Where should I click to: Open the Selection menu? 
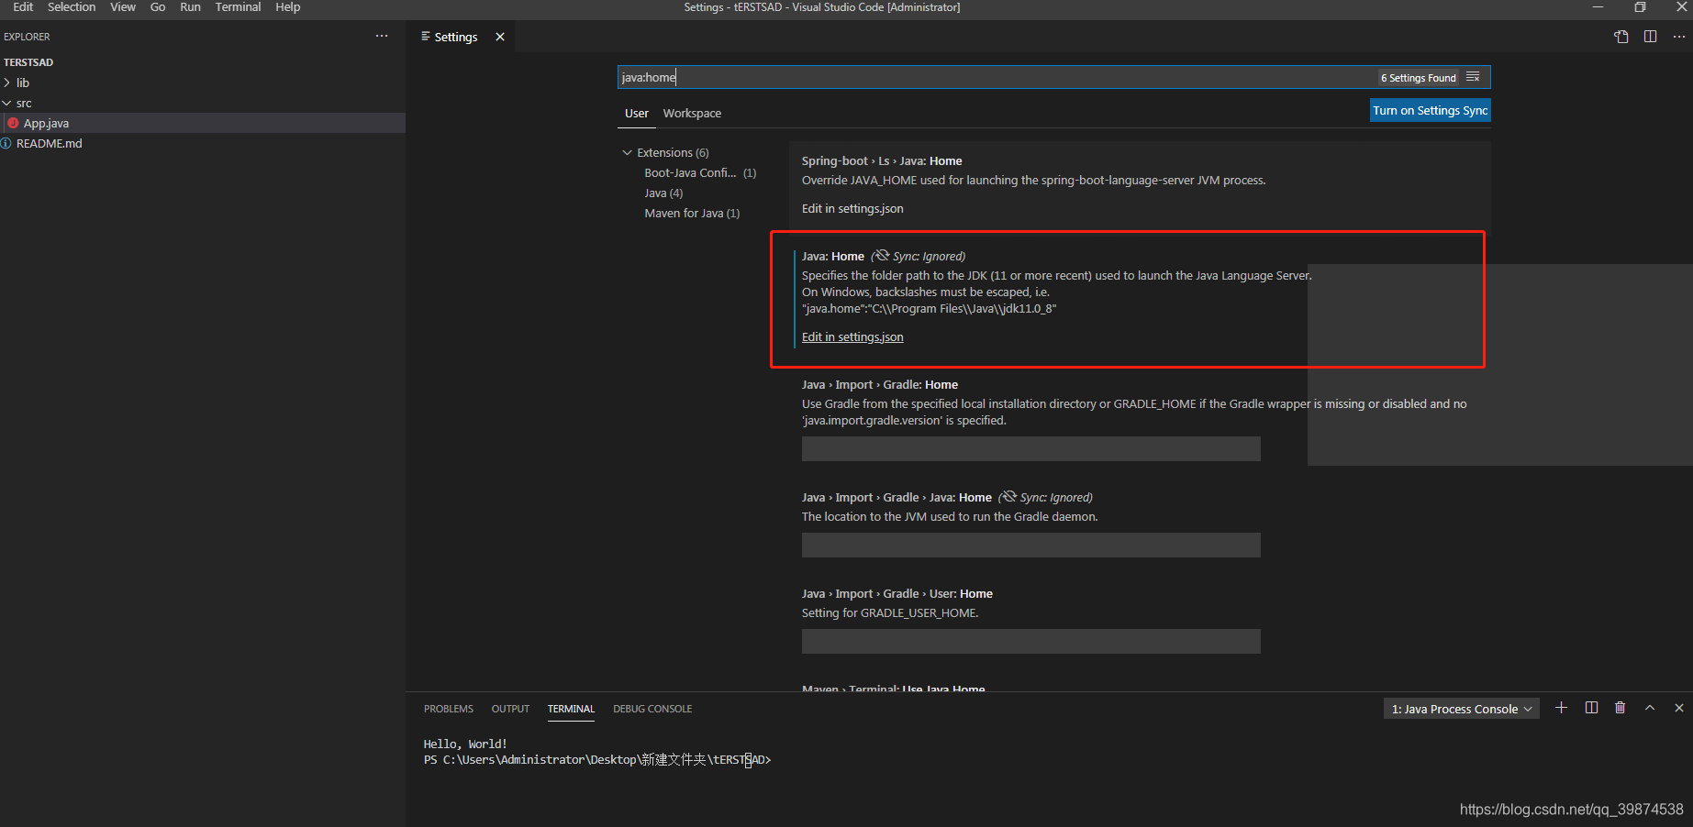pyautogui.click(x=72, y=7)
